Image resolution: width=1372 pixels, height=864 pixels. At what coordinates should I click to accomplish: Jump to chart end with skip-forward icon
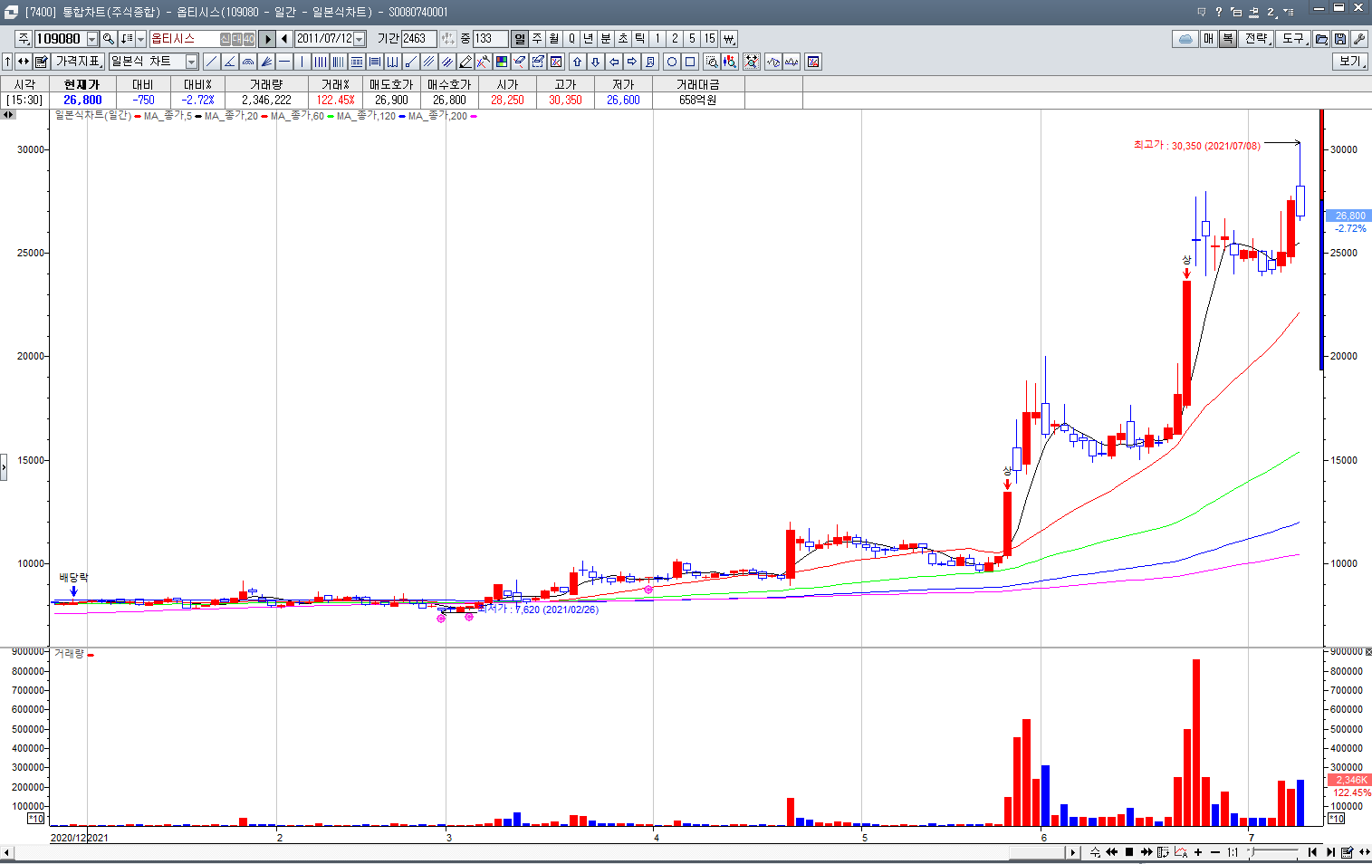1330,852
